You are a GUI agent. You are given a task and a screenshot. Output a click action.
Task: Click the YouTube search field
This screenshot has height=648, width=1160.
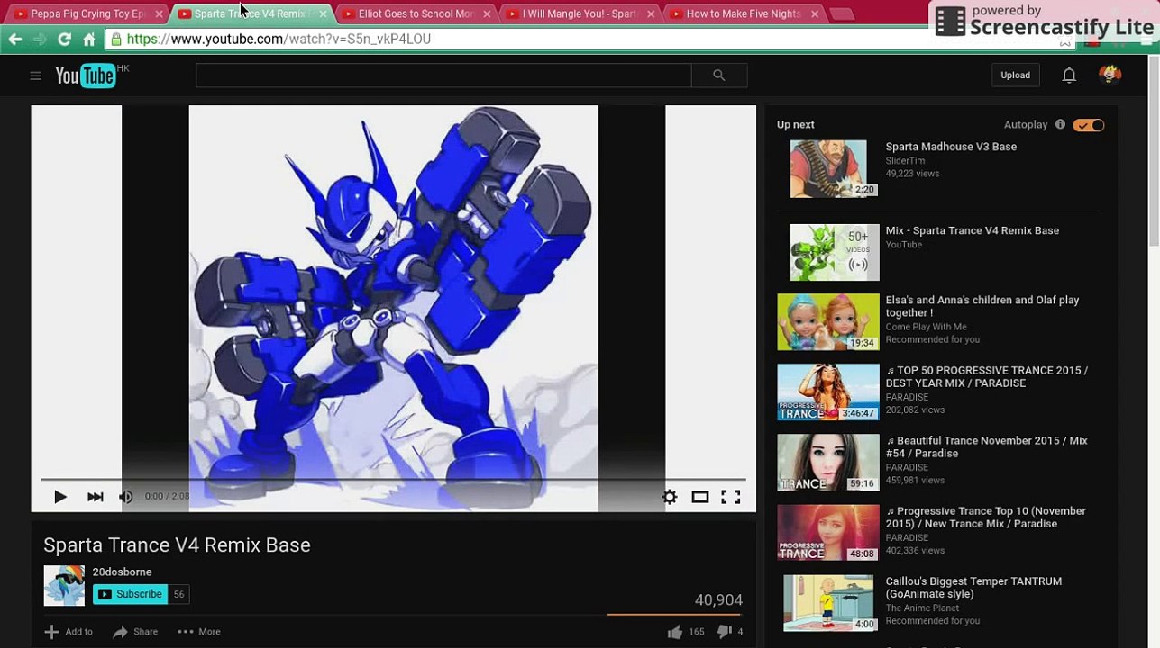443,76
